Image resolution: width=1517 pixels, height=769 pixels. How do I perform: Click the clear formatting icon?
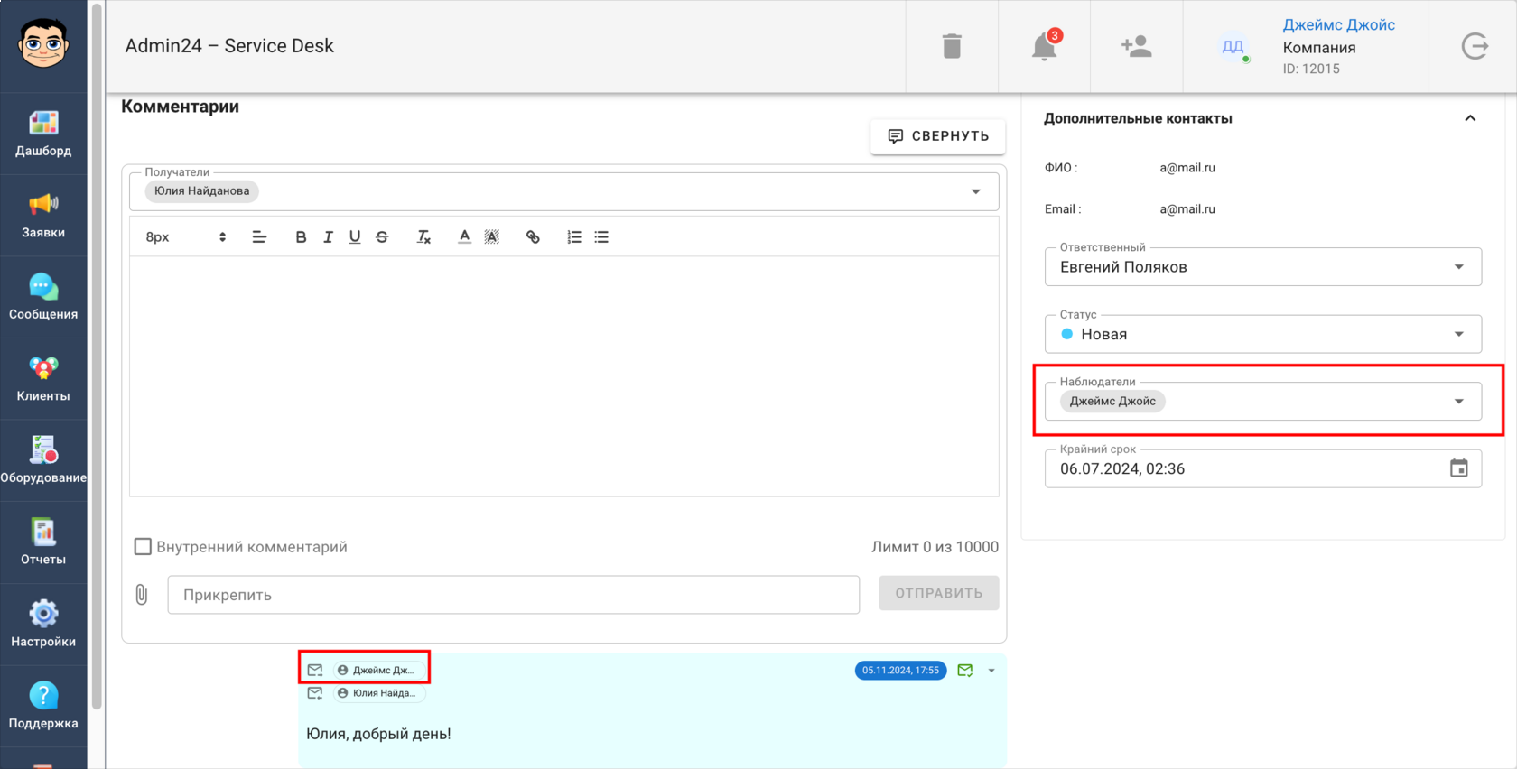point(423,236)
